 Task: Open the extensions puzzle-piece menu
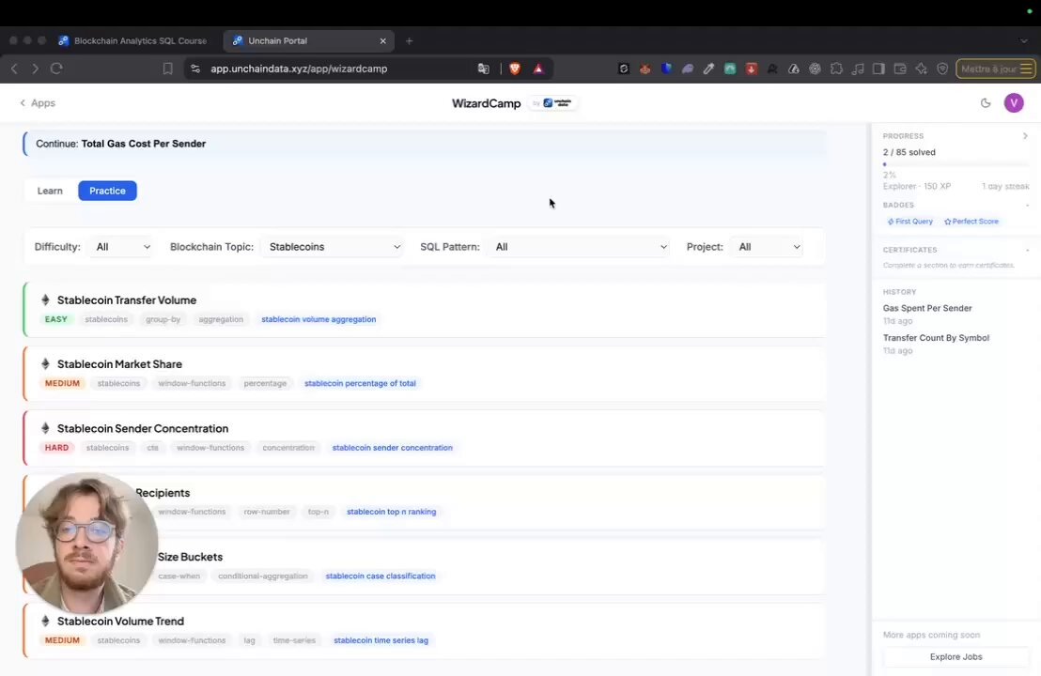click(836, 69)
